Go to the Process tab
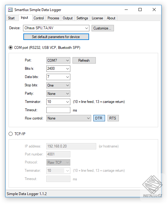 (53, 18)
